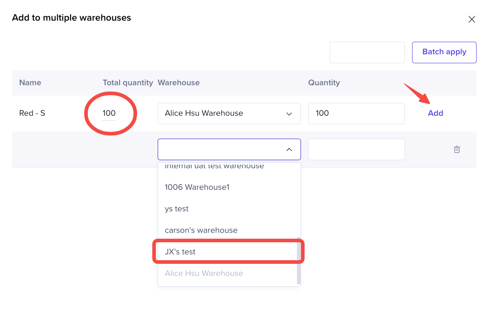Click the greyed-out Alice Hsu Warehouse option
This screenshot has height=332, width=490.
tap(203, 273)
